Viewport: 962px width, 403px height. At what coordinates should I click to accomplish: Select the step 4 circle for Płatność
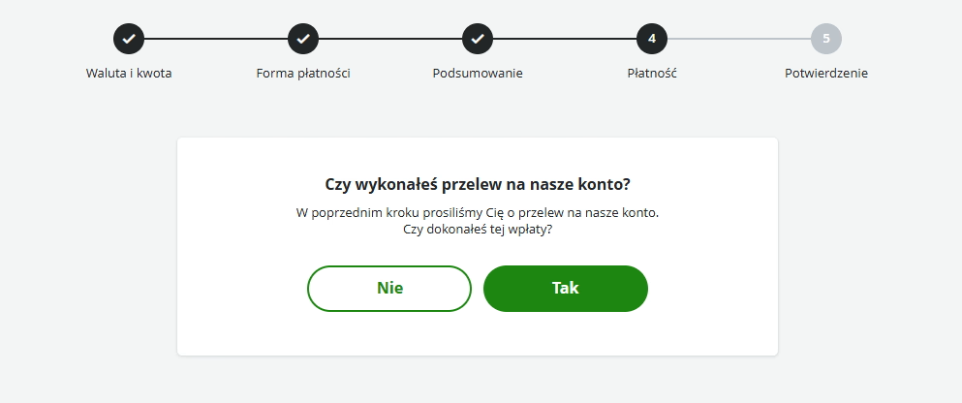click(652, 39)
